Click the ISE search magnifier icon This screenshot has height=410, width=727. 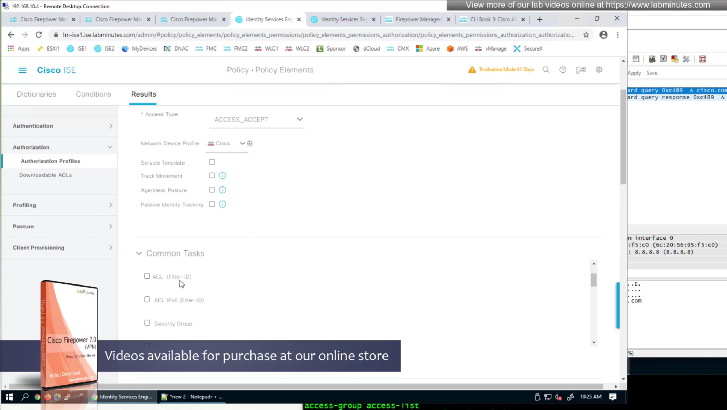(x=546, y=70)
